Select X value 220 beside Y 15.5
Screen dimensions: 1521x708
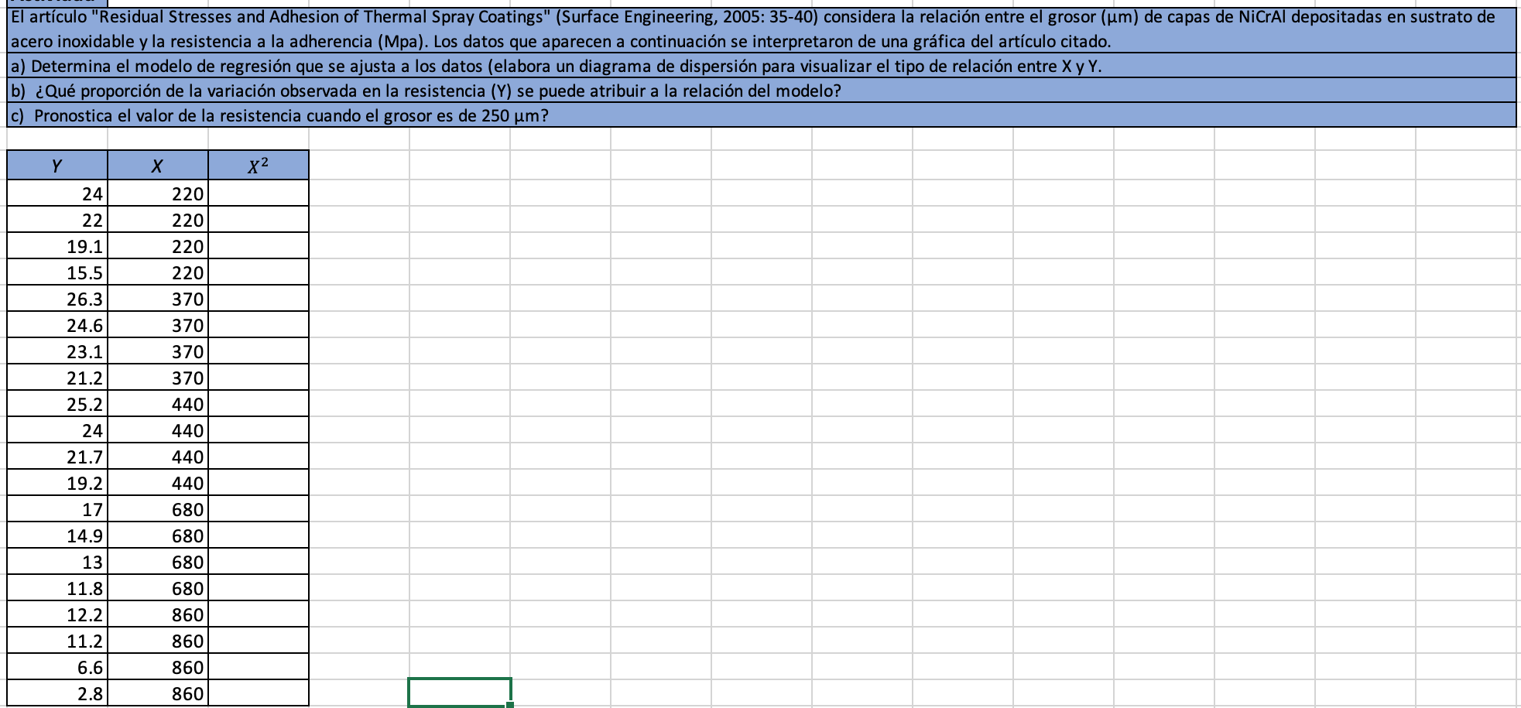pos(158,272)
